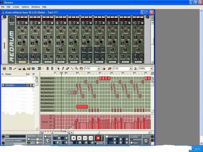Toggle snap to grid icon
This screenshot has height=152, width=203.
click(x=104, y=68)
